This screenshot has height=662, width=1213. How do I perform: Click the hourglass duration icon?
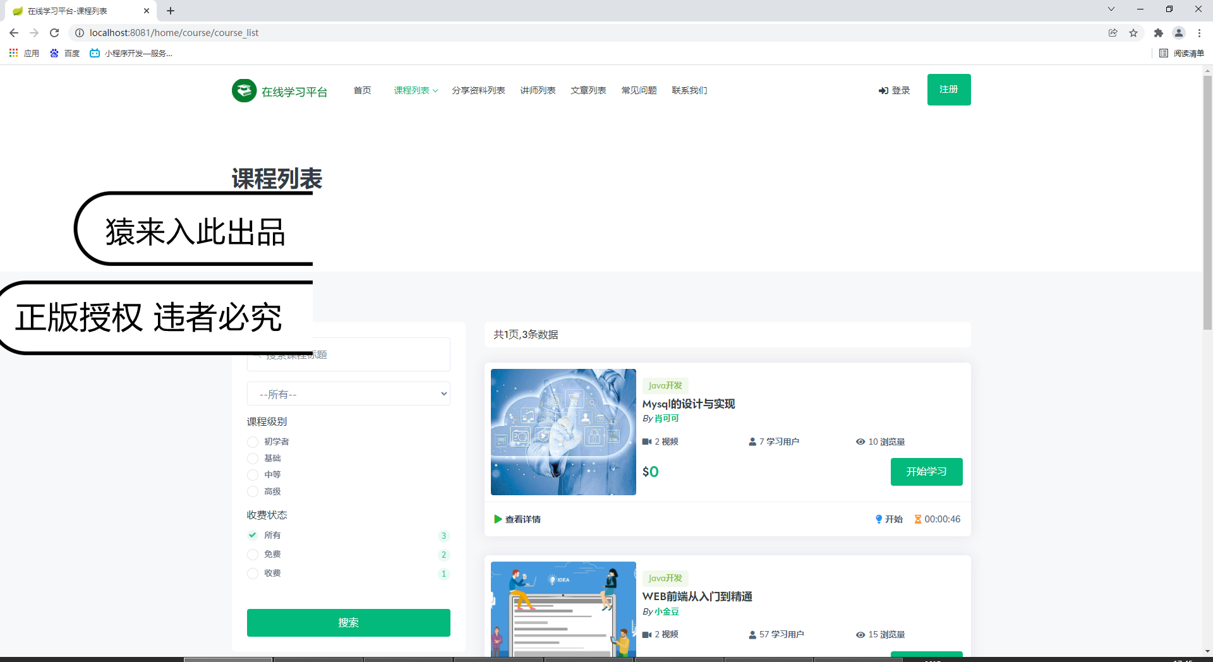[918, 519]
